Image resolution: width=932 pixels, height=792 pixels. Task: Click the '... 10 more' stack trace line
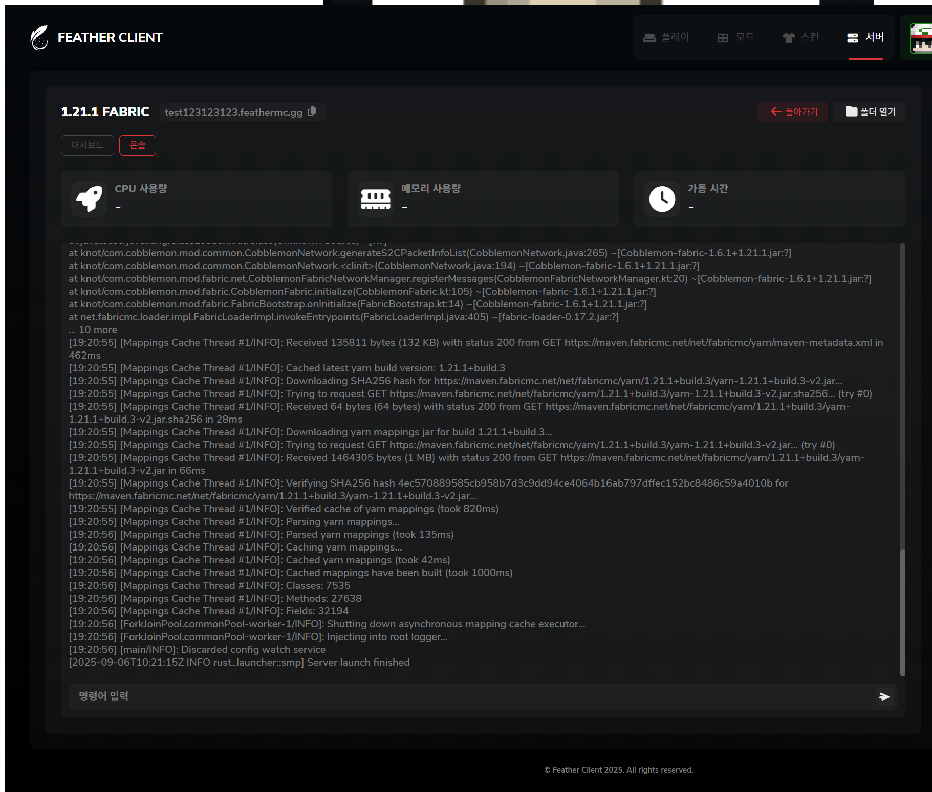click(93, 329)
